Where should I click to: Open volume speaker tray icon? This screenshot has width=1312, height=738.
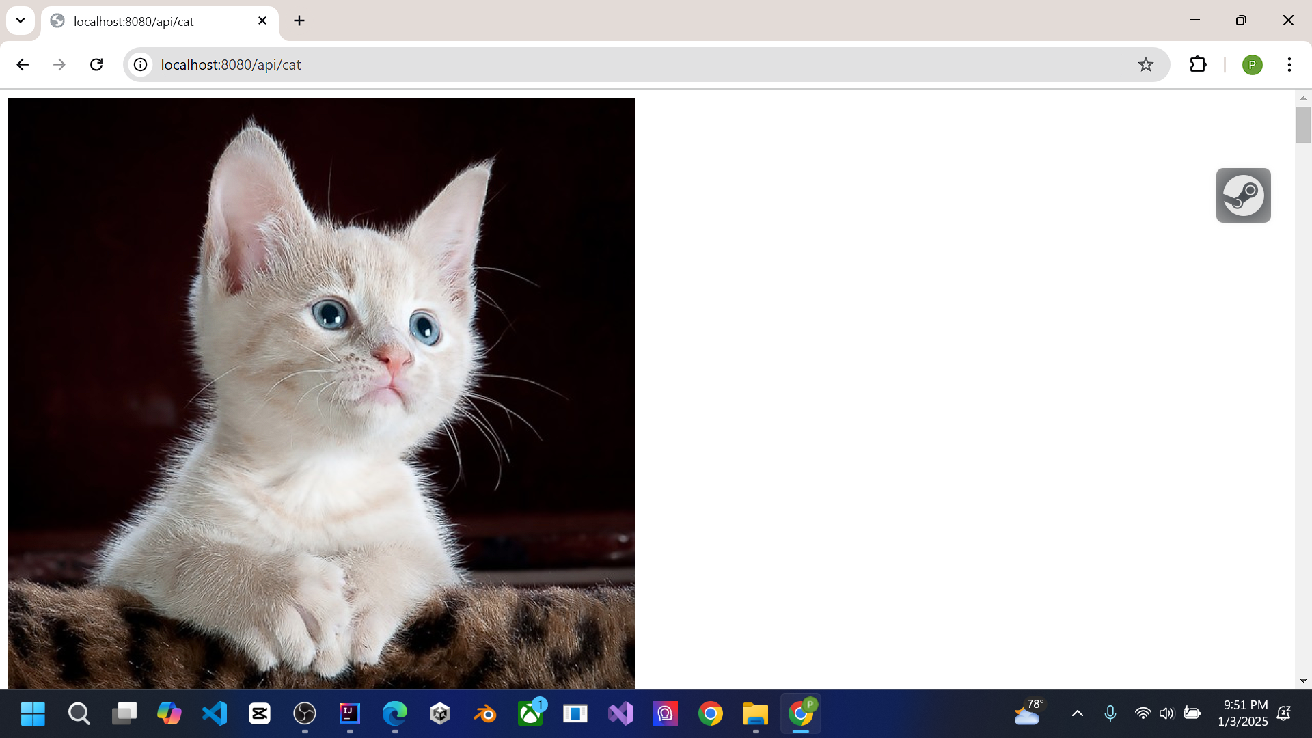1166,714
